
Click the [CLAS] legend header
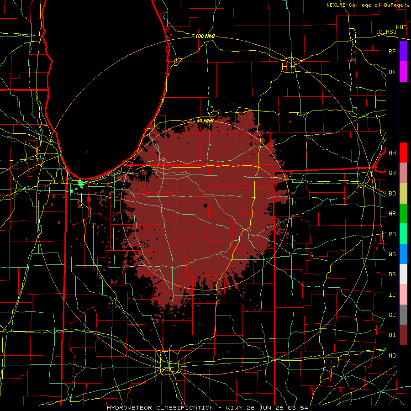(386, 32)
